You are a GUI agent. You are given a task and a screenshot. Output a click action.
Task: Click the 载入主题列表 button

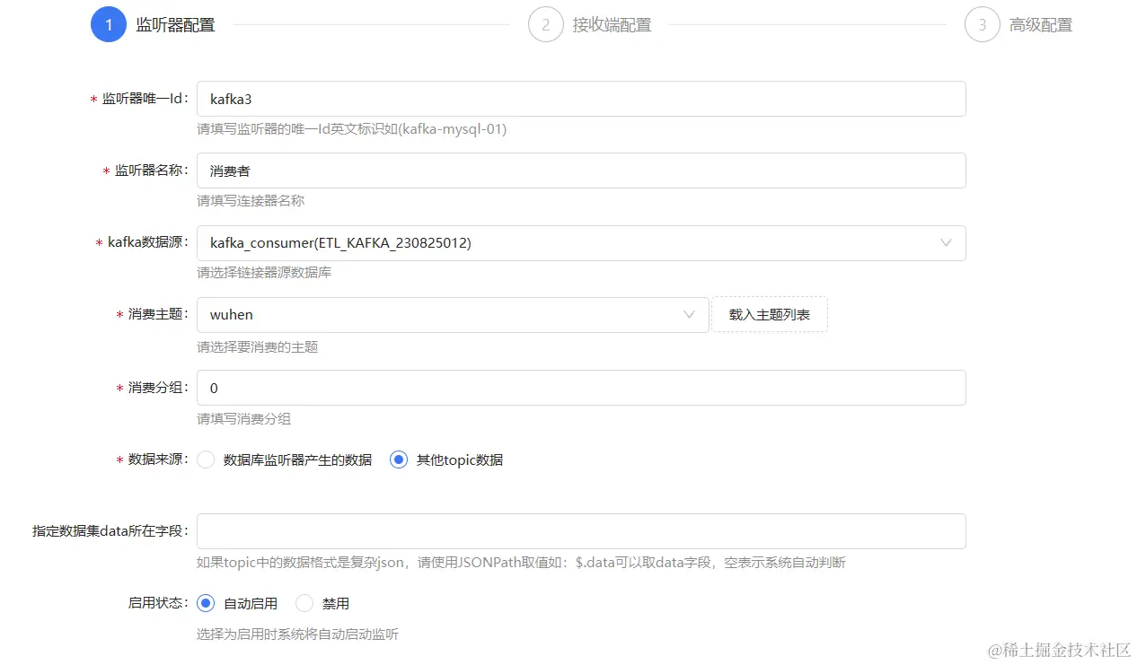pos(770,315)
